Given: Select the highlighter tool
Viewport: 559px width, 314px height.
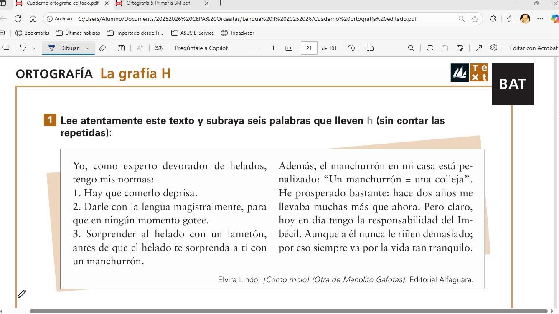Looking at the screenshot, I should coord(23,48).
